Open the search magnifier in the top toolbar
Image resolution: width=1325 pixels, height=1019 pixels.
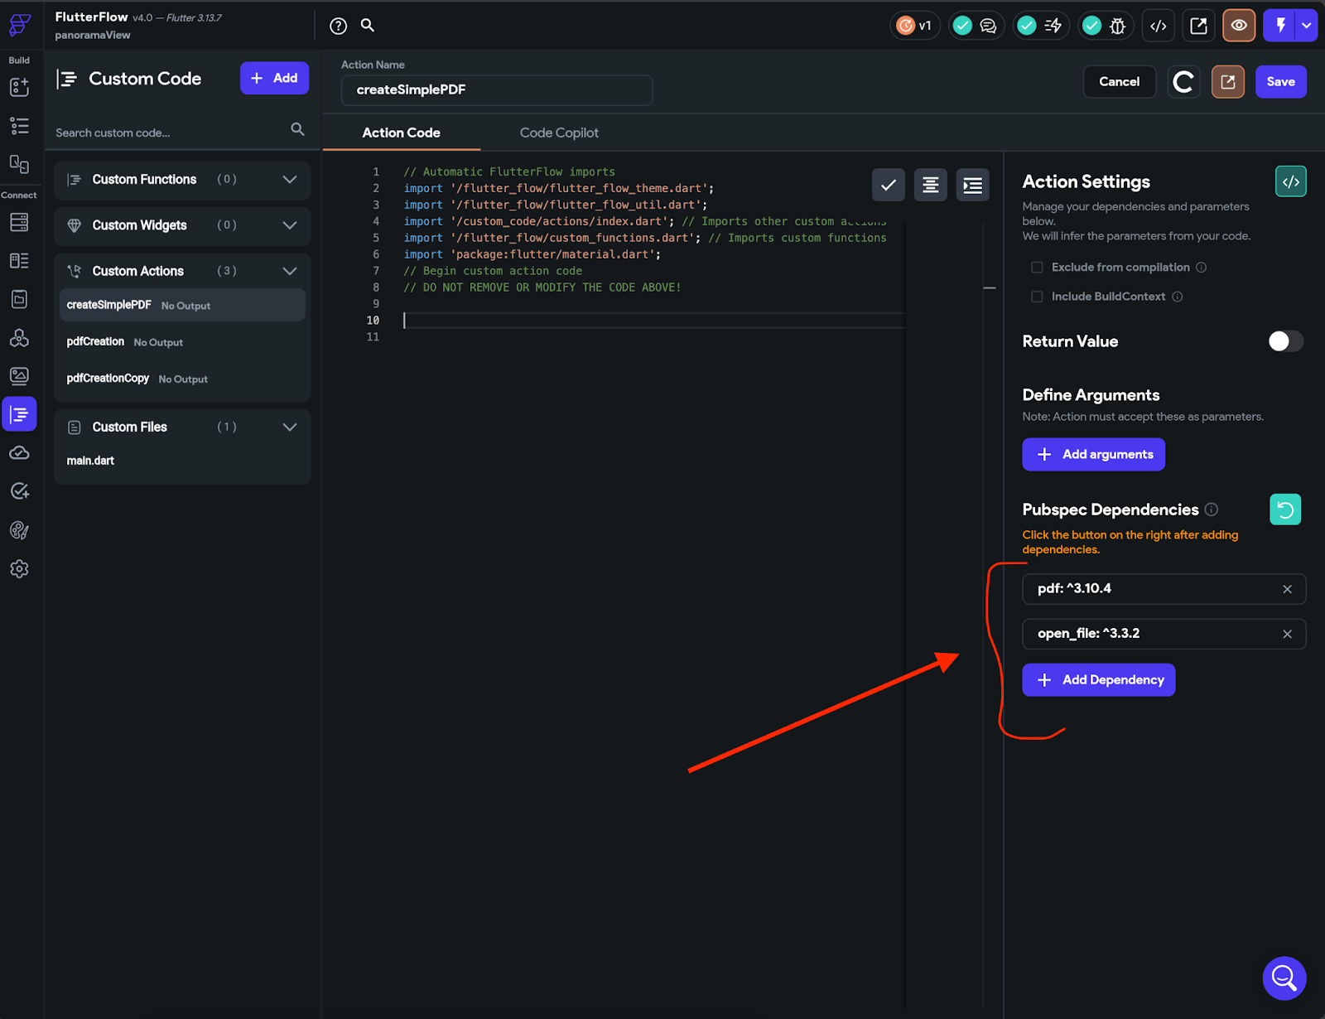click(367, 26)
